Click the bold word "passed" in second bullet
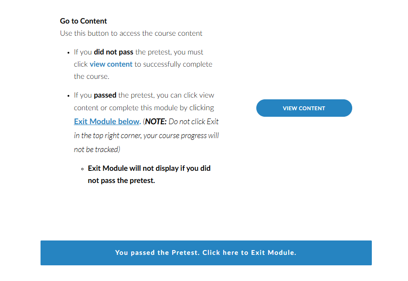The width and height of the screenshot is (408, 281). (x=105, y=95)
